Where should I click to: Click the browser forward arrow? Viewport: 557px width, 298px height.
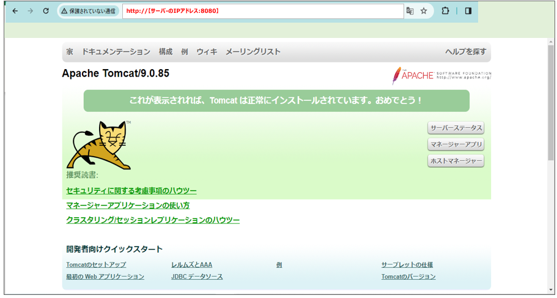[31, 11]
